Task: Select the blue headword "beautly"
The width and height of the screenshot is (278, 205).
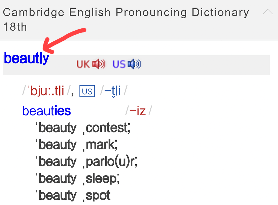Action: 27,58
